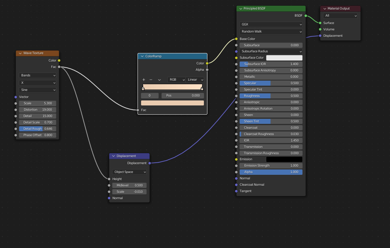Click the Subsurface IOR slider 1.400
The height and width of the screenshot is (248, 390).
(271, 64)
